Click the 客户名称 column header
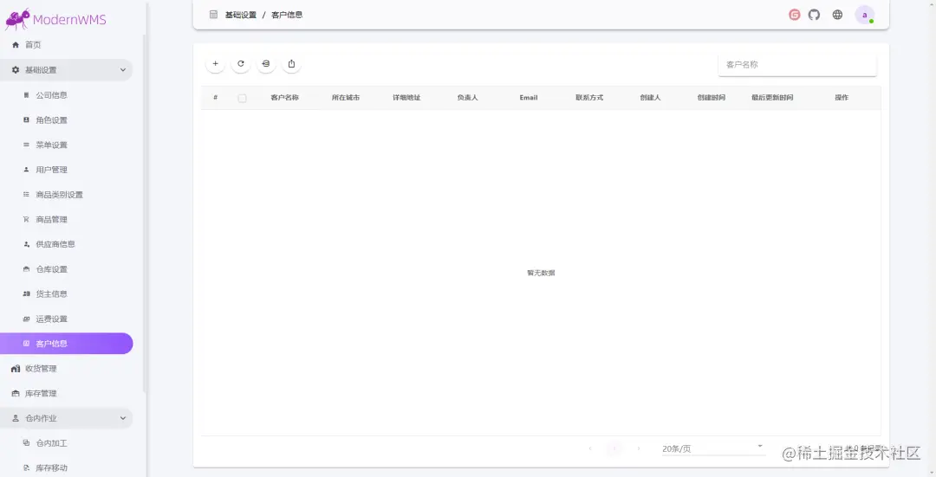The height and width of the screenshot is (477, 936). [x=285, y=98]
